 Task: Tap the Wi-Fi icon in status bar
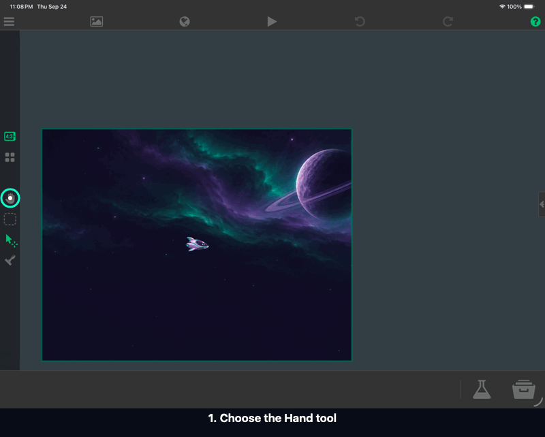[x=502, y=7]
